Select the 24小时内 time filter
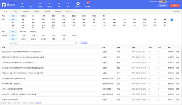Viewport: 182px width, 105px height. 44,39
